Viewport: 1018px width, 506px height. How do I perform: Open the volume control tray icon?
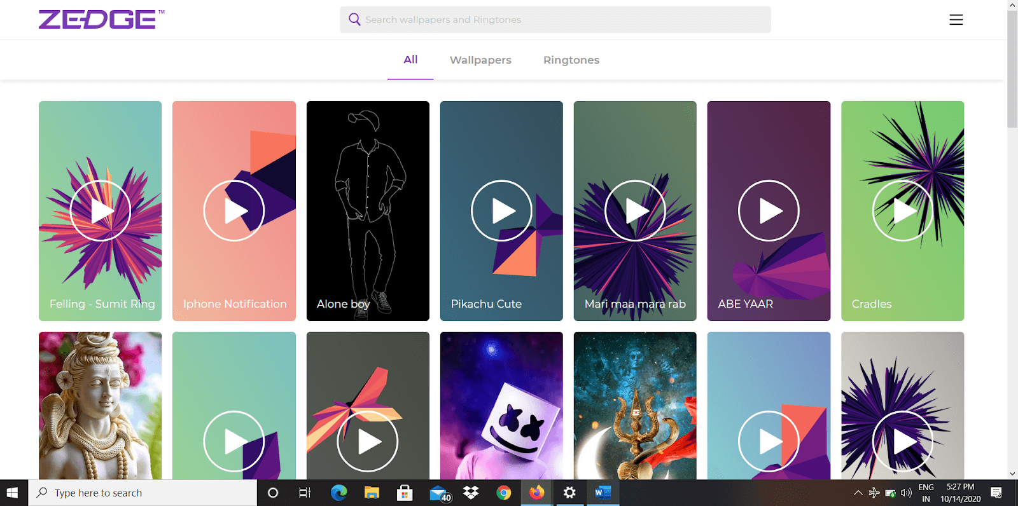[x=906, y=493]
